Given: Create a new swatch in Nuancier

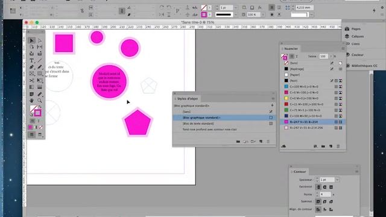Looking at the screenshot, I should point(331,146).
